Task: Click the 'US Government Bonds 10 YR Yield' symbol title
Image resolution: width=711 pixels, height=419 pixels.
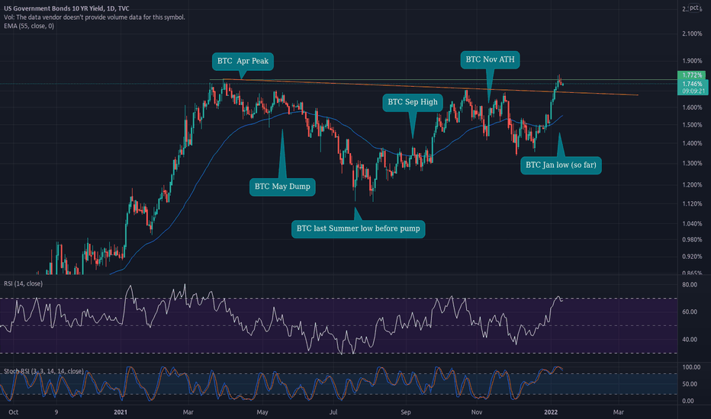Action: (66, 8)
